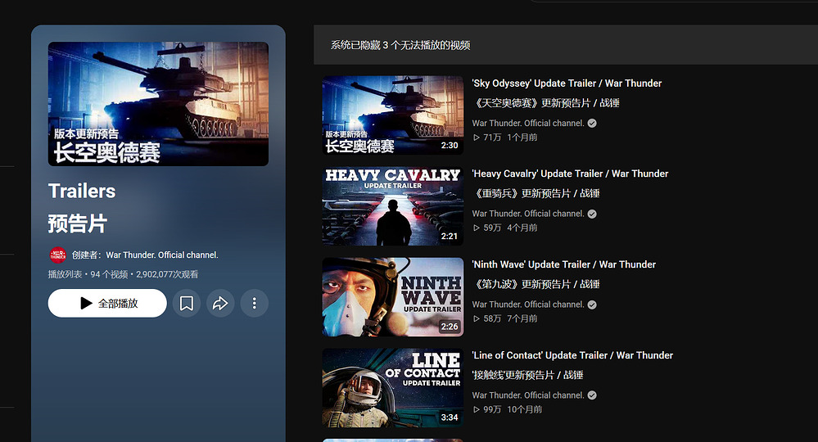Click '接触线'更新预告片 translated title
Viewport: 818px width, 442px height.
[527, 375]
